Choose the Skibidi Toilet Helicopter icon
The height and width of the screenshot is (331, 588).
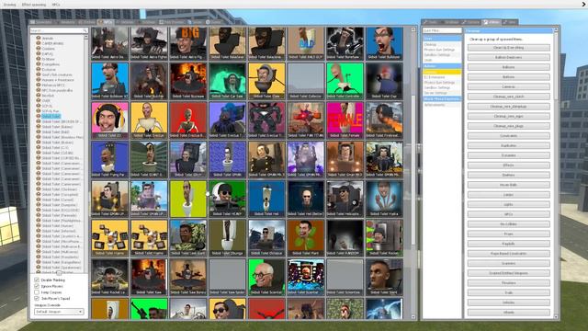click(345, 199)
